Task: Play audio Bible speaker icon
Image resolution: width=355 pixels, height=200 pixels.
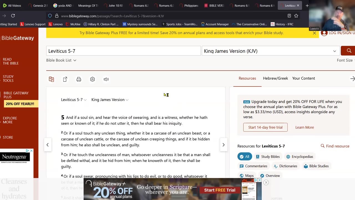Action: [x=106, y=79]
